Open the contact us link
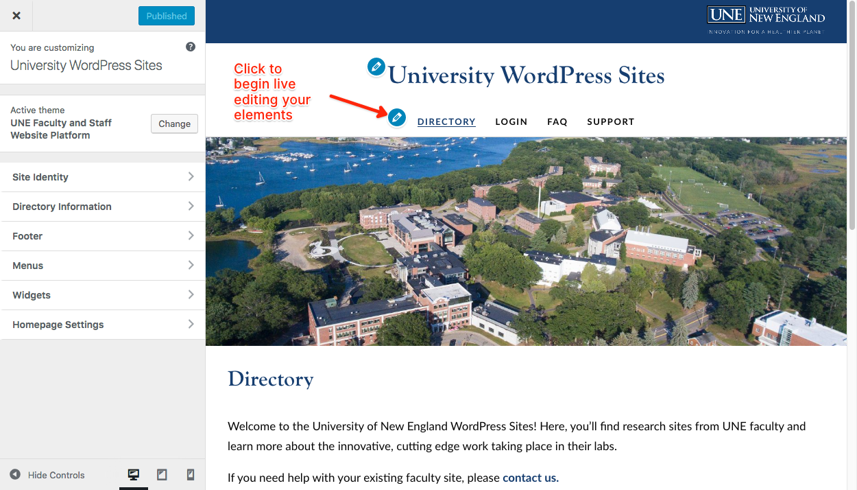 (x=531, y=478)
